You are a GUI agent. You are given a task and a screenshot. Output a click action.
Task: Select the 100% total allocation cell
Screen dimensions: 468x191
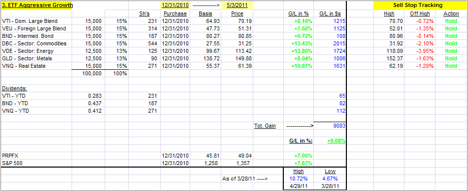coord(117,73)
